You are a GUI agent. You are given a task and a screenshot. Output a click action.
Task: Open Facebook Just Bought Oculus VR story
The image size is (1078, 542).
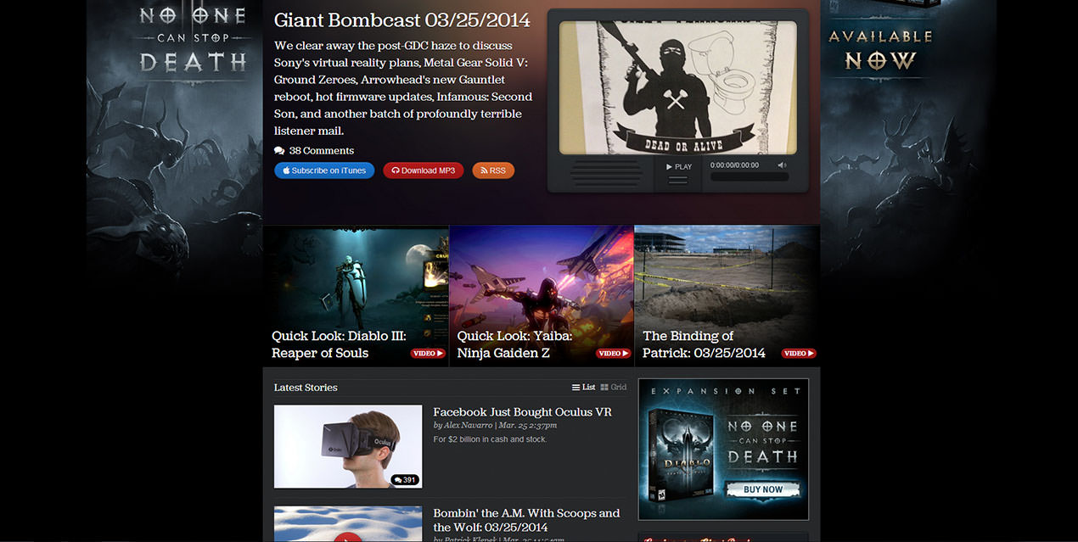pyautogui.click(x=523, y=412)
